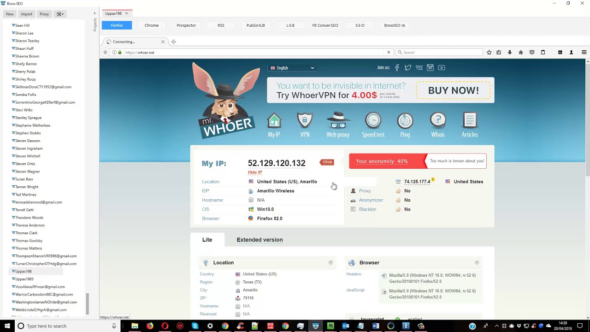Viewport: 590px width, 332px height.
Task: Show bookmarks library icon
Action: coord(499,53)
